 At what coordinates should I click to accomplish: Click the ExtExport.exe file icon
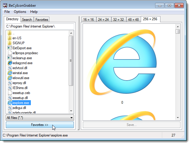click(10, 48)
